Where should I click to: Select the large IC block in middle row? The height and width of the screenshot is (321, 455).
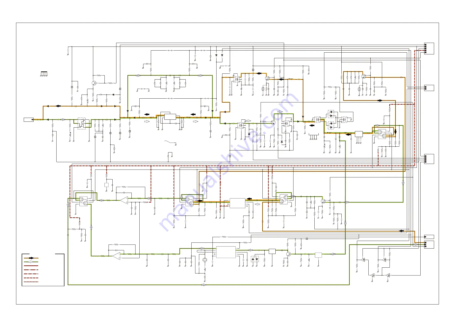(237, 203)
